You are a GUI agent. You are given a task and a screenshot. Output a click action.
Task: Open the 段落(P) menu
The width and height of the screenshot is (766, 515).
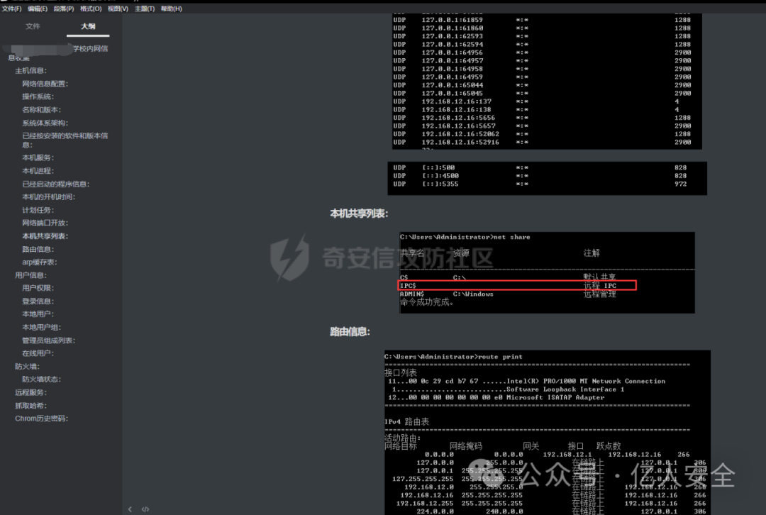64,9
